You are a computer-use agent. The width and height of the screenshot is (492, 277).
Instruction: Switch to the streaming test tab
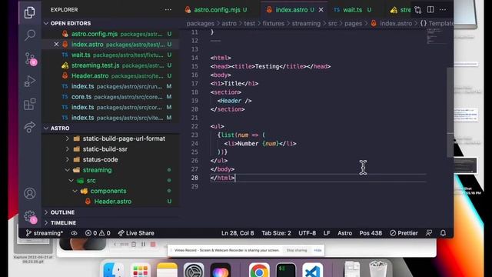click(400, 10)
